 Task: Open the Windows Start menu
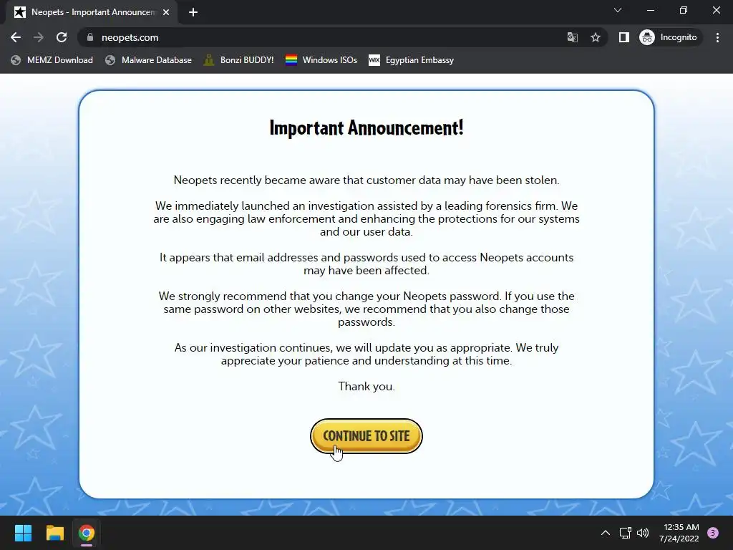tap(23, 533)
